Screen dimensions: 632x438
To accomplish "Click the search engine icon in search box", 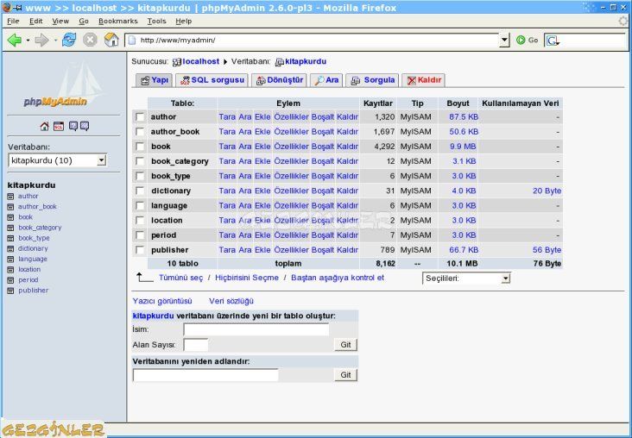I will click(x=553, y=41).
